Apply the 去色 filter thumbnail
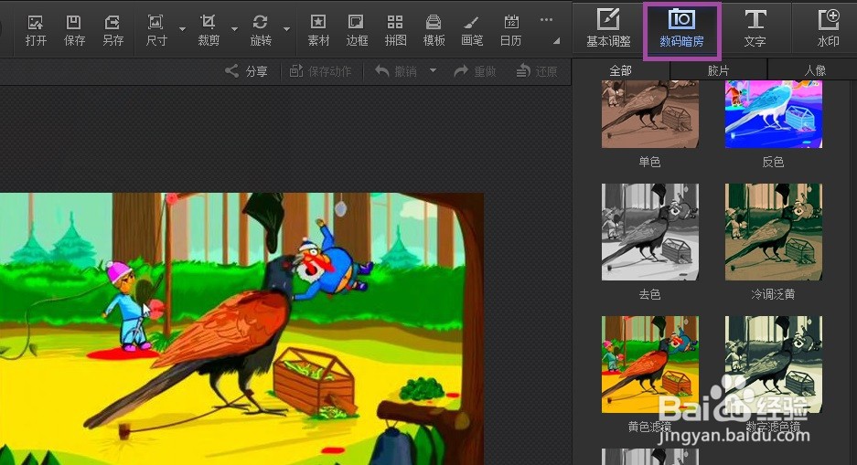Screen dimensions: 857x465 pos(650,232)
